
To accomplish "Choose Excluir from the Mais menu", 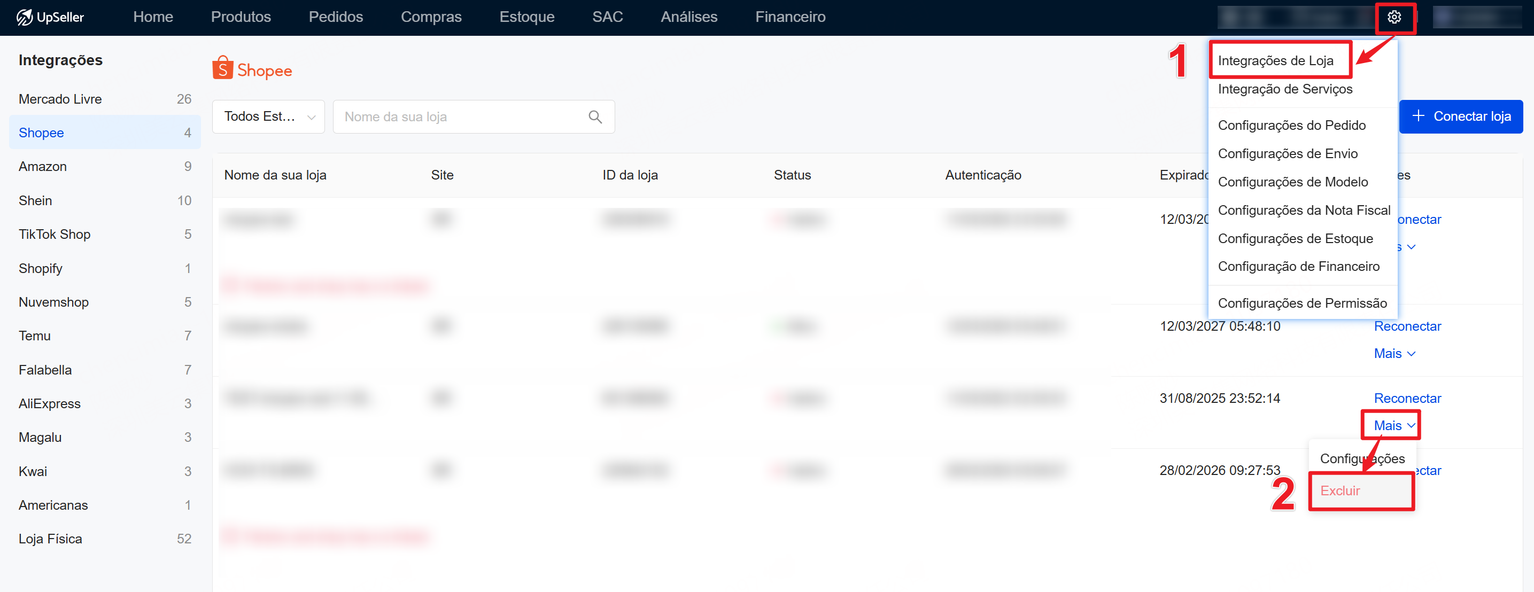I will [1340, 491].
